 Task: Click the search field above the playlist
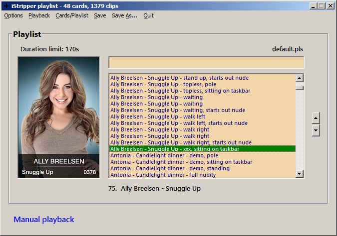pos(206,63)
